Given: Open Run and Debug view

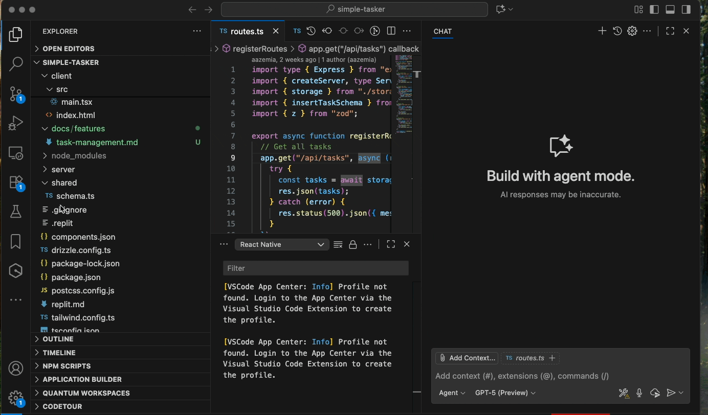Looking at the screenshot, I should pos(15,123).
